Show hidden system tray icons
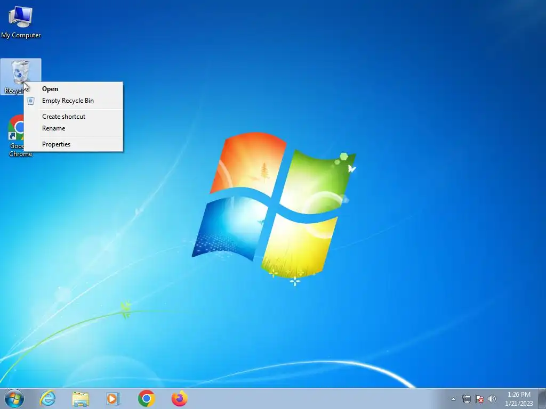 point(453,399)
